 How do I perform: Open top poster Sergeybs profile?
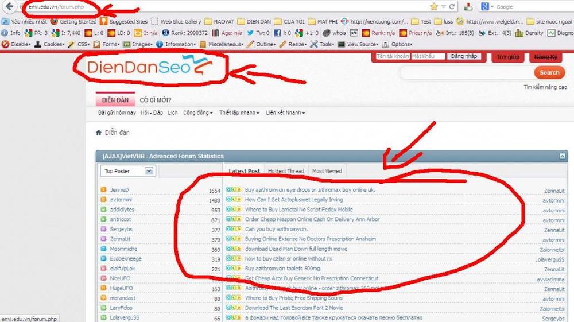[x=121, y=229]
